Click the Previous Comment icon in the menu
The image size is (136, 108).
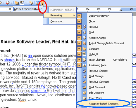(84, 82)
